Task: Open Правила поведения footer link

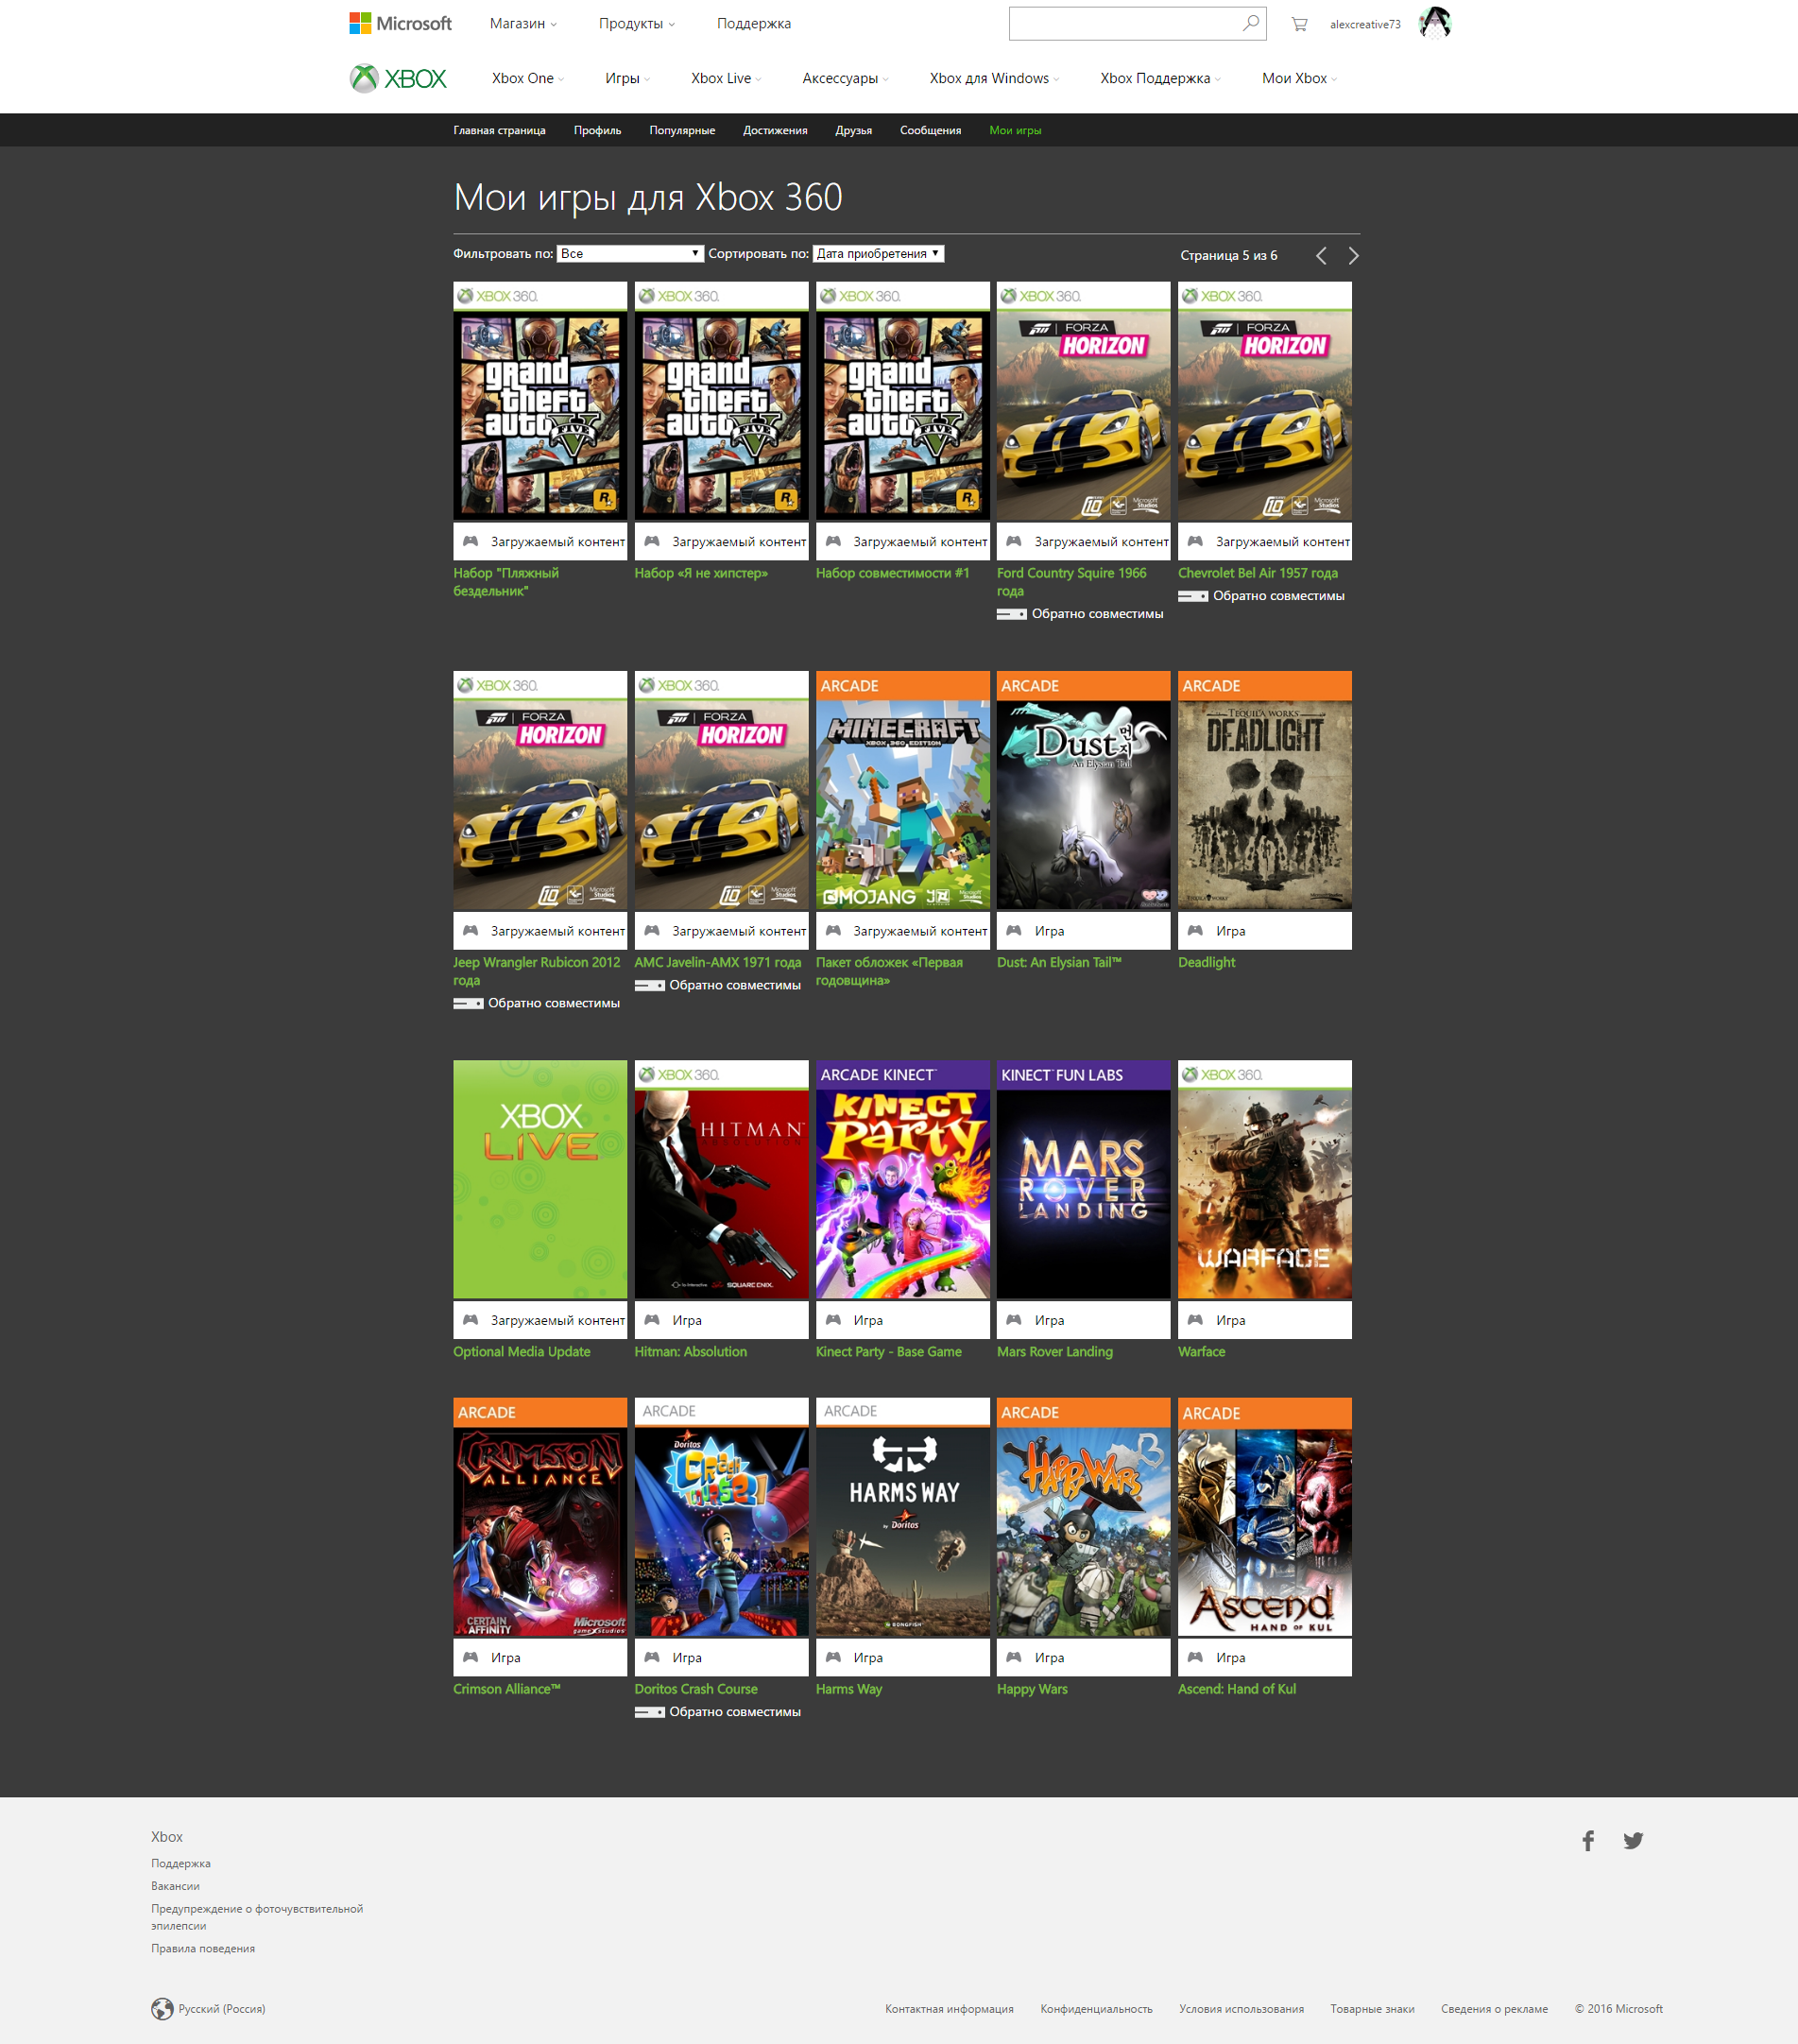Action: pos(203,1948)
